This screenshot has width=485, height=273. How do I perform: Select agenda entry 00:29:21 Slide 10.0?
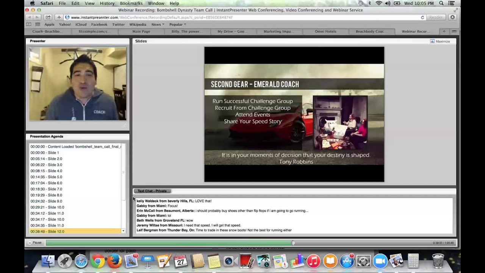click(x=47, y=207)
